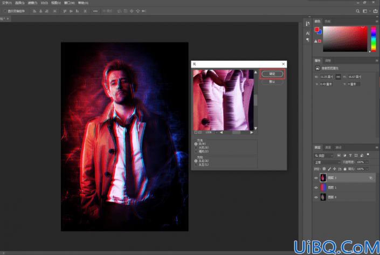The image size is (380, 255).
Task: Switch to the 色板 (Swatches) tab
Action: click(x=328, y=22)
